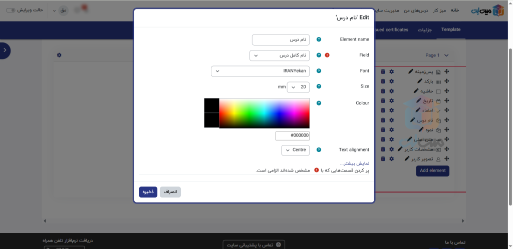Switch to Issued certificates tab

coord(391,29)
